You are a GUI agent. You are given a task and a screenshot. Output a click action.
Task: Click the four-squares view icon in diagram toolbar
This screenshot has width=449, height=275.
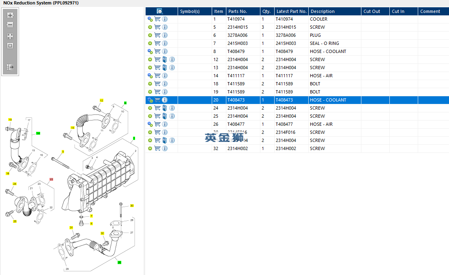10,36
